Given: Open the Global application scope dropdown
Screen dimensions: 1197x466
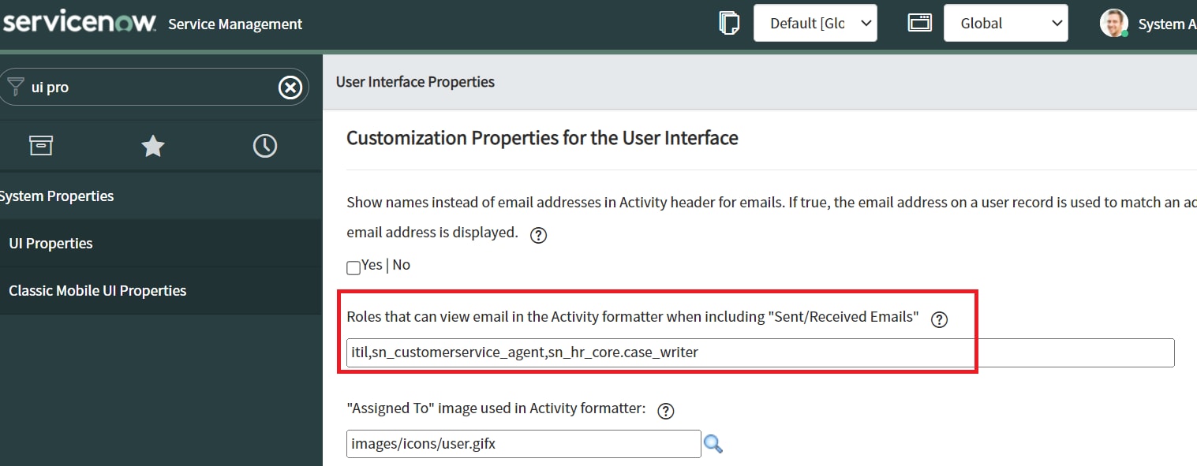Looking at the screenshot, I should [1006, 23].
